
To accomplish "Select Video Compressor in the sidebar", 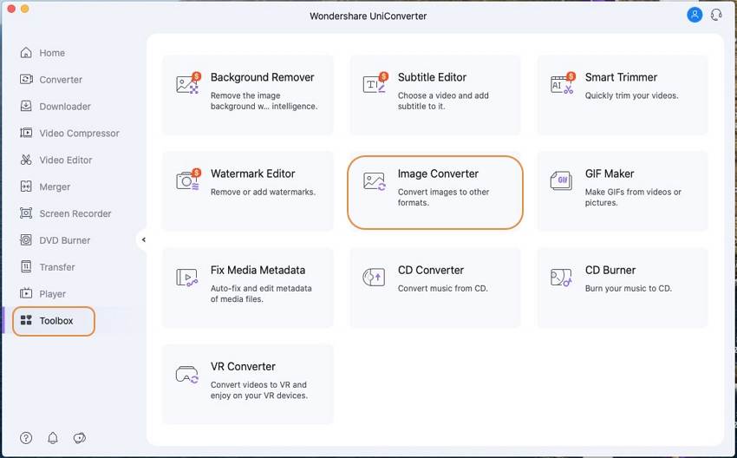I will point(80,134).
